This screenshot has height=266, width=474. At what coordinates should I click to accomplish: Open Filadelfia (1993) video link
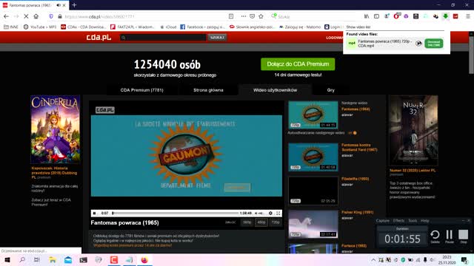355,179
